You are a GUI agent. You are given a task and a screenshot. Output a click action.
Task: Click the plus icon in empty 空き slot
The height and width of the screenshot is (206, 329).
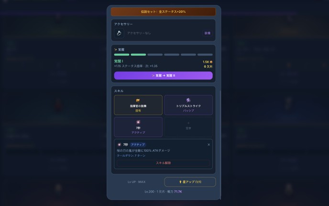pyautogui.click(x=188, y=123)
